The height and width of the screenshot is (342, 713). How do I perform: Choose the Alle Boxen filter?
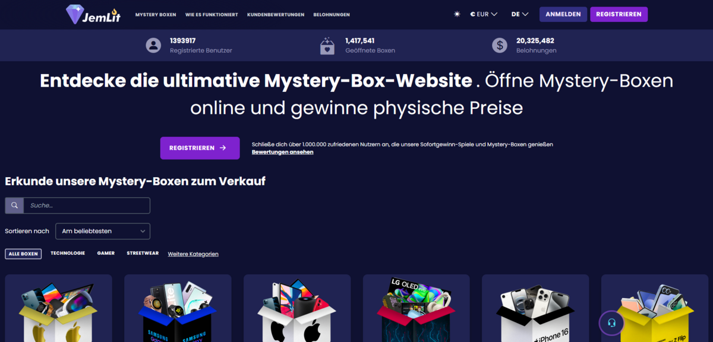(x=23, y=254)
